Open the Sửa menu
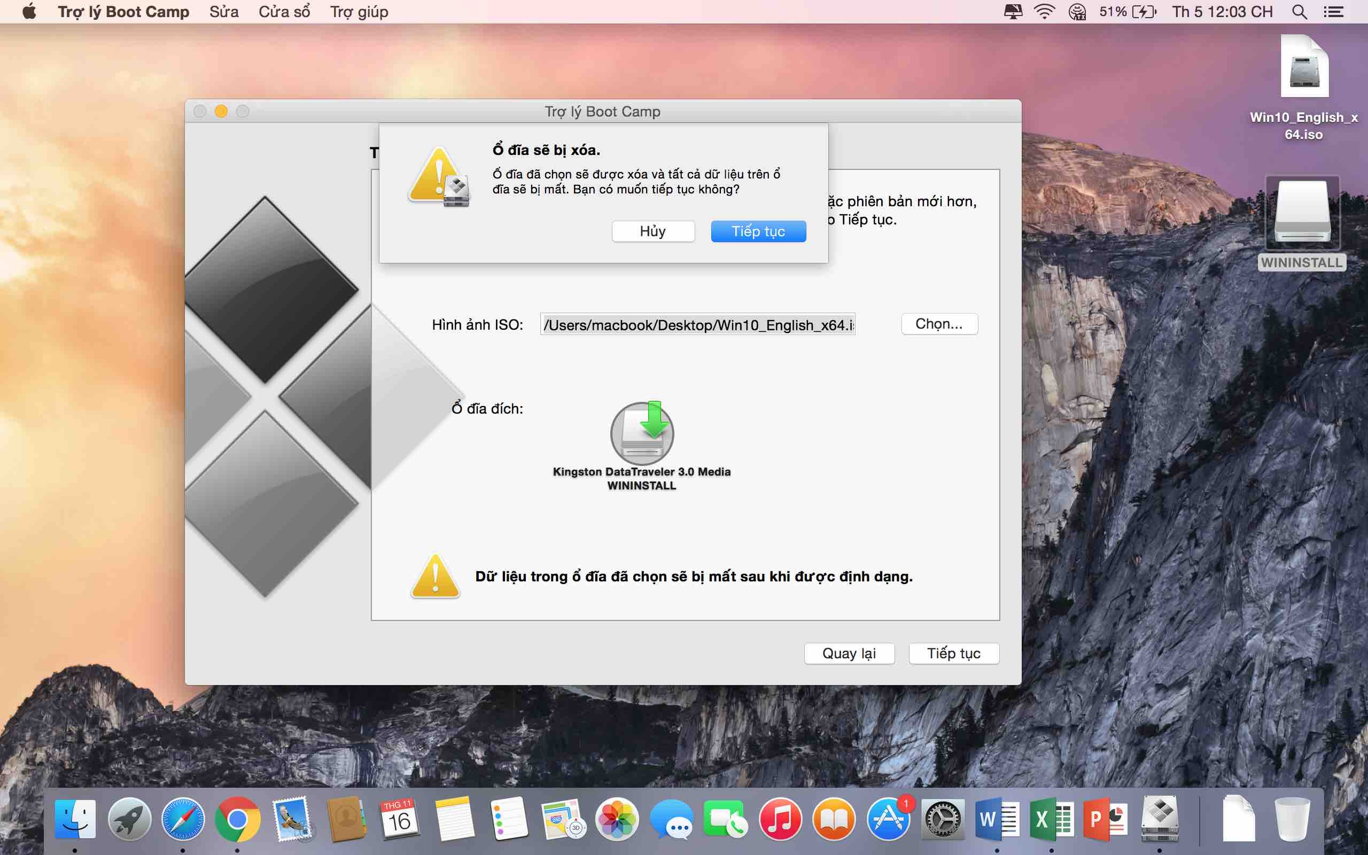This screenshot has height=855, width=1368. click(224, 12)
